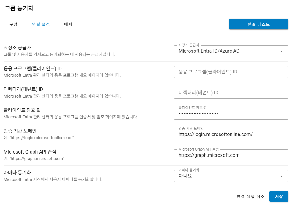Viewport: 292px width, 205px height.
Task: Click into the 디렉터리(테넌트) ID input field
Action: click(231, 93)
